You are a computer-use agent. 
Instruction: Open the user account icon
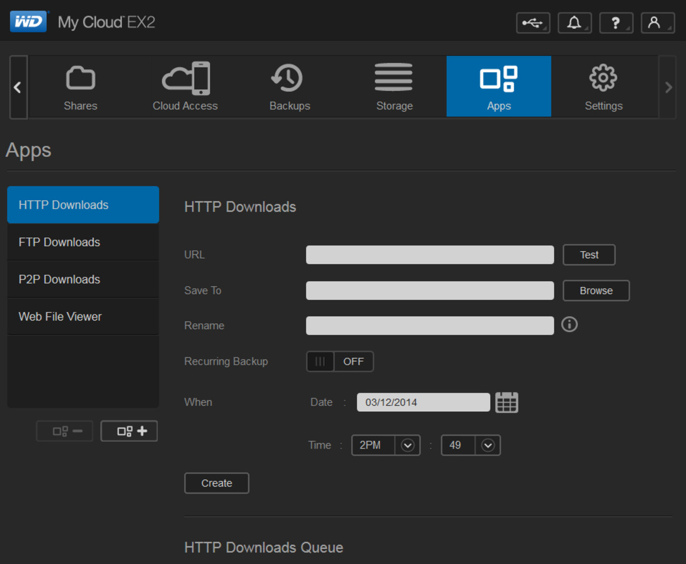click(x=657, y=23)
